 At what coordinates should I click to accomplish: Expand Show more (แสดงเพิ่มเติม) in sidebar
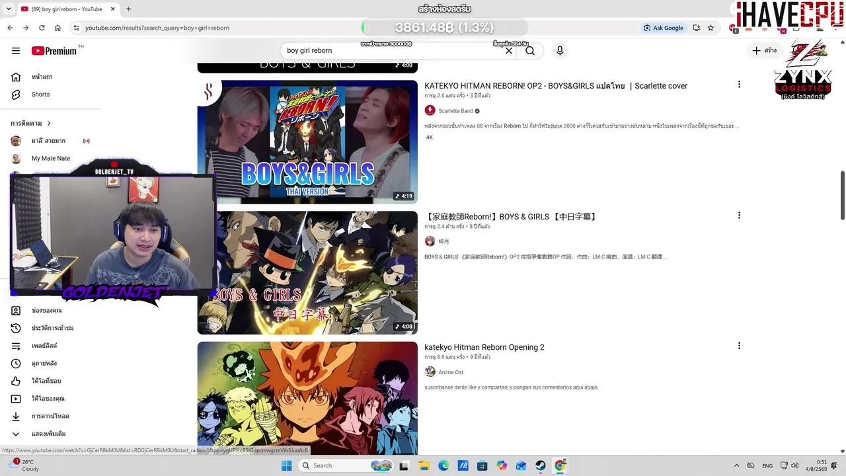(48, 434)
